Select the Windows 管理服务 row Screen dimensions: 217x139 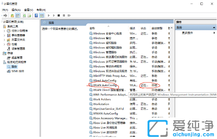[129, 52]
